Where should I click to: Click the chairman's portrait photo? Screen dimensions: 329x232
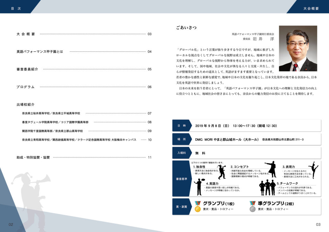[x=298, y=48]
